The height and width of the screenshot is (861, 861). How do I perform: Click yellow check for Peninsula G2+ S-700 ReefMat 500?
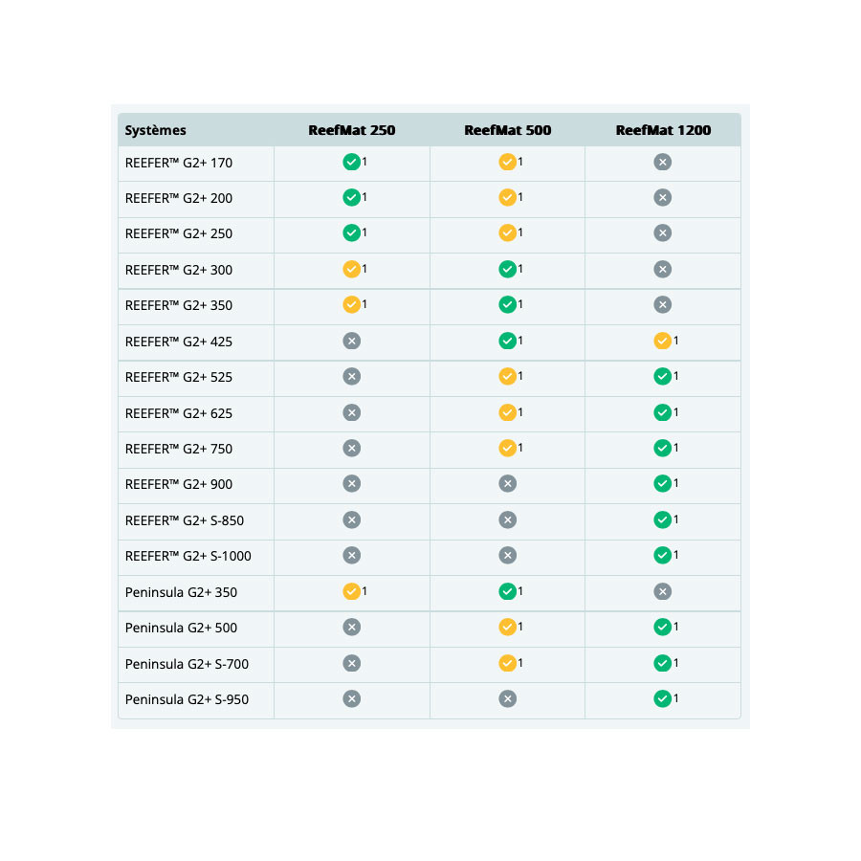pos(507,663)
